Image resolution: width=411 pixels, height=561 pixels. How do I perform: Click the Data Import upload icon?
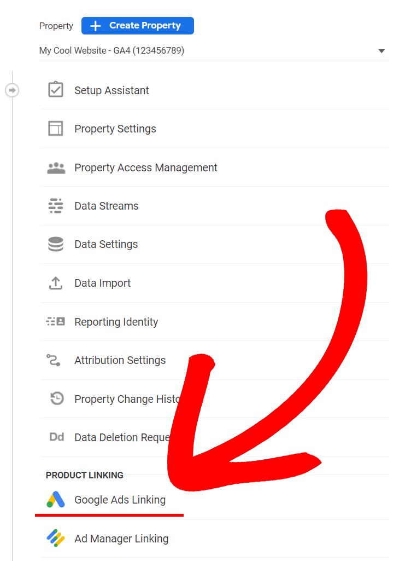[55, 283]
